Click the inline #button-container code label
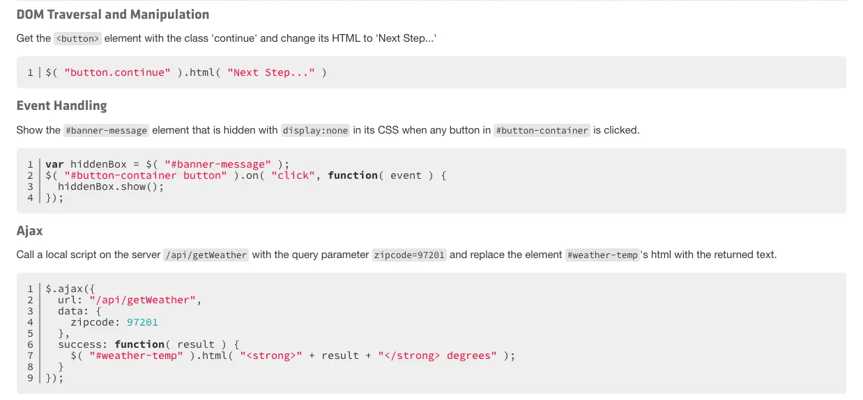 [542, 131]
